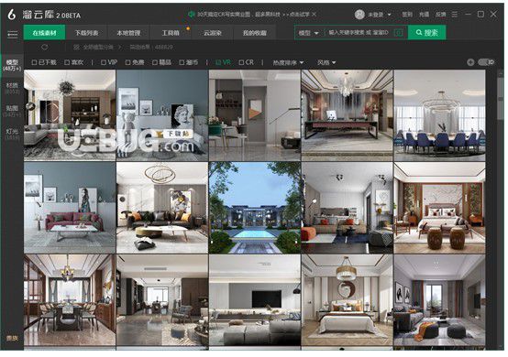Open the 风格 style dropdown

[x=326, y=62]
